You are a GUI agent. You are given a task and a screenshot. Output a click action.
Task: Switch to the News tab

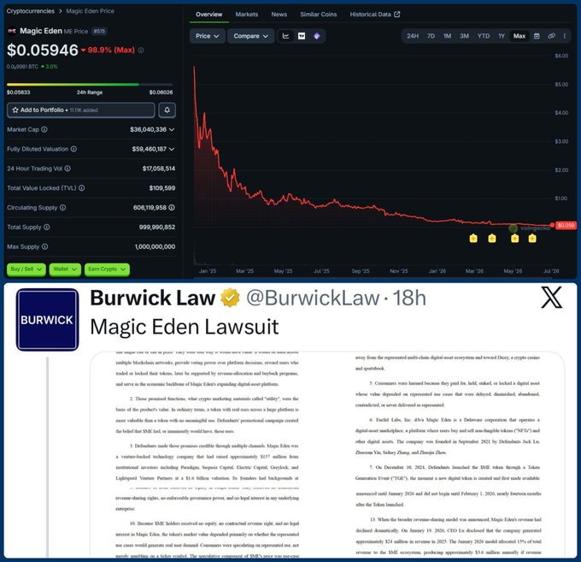pyautogui.click(x=279, y=14)
